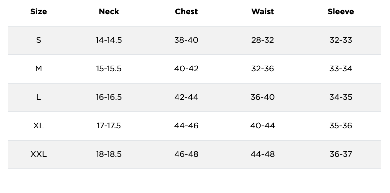The width and height of the screenshot is (390, 193).
Task: Select the XL size row label
Action: (x=39, y=126)
